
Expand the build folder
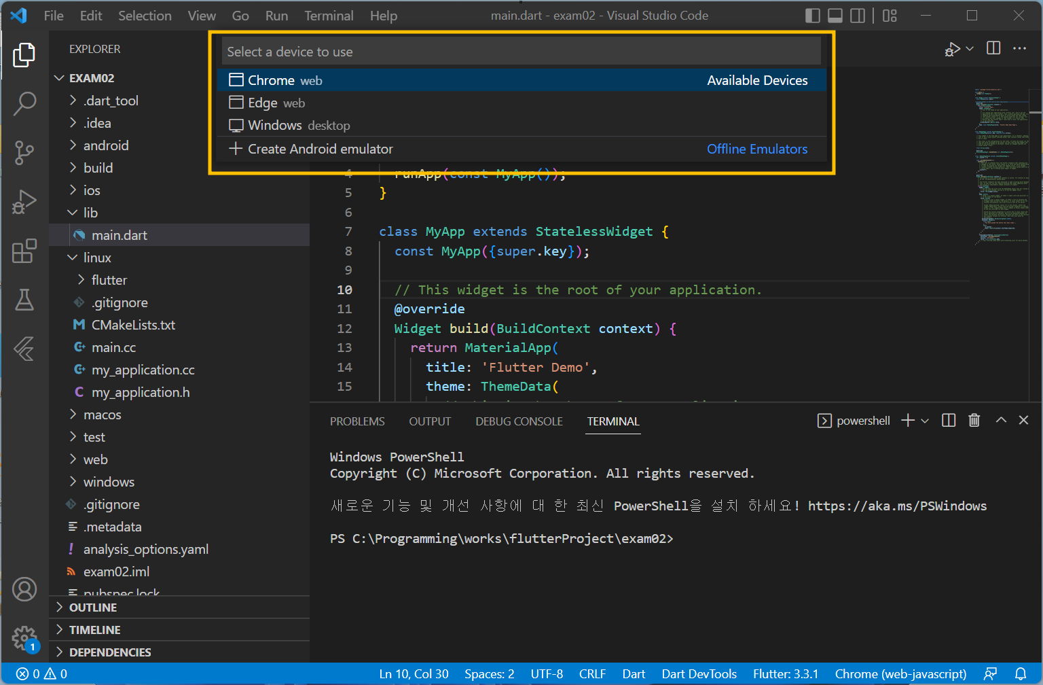coord(179,168)
